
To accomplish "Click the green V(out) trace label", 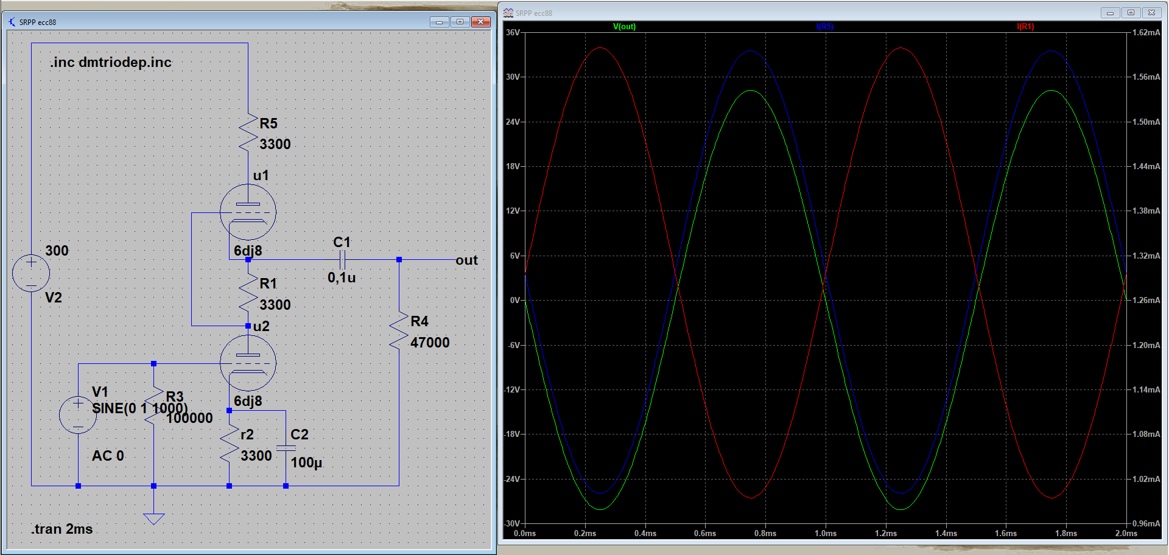I will 624,27.
